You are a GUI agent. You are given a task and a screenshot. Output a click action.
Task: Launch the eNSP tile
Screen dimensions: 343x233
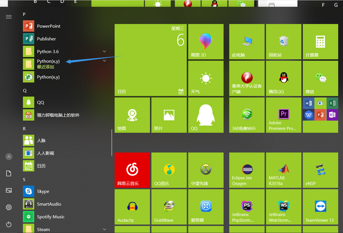[x=320, y=170]
